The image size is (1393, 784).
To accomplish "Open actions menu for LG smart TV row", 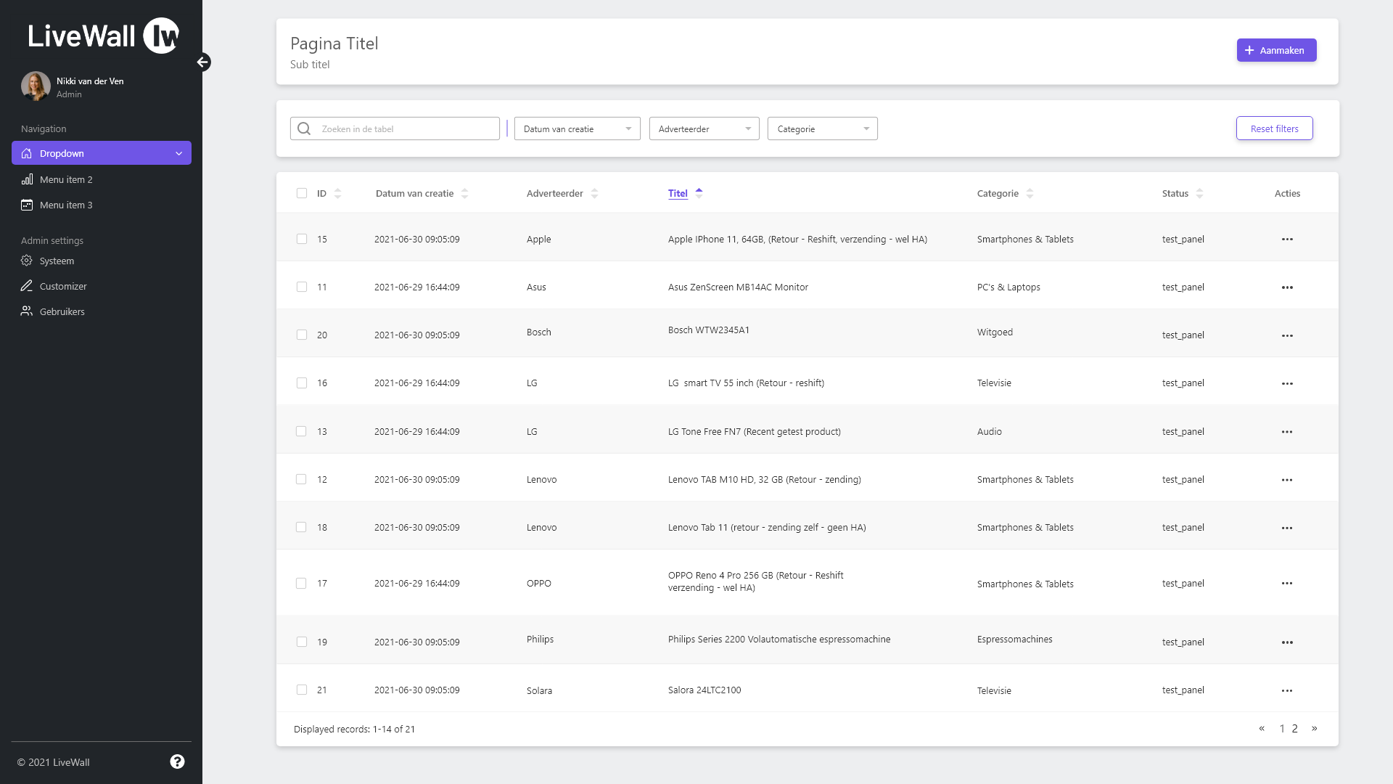I will (1287, 383).
